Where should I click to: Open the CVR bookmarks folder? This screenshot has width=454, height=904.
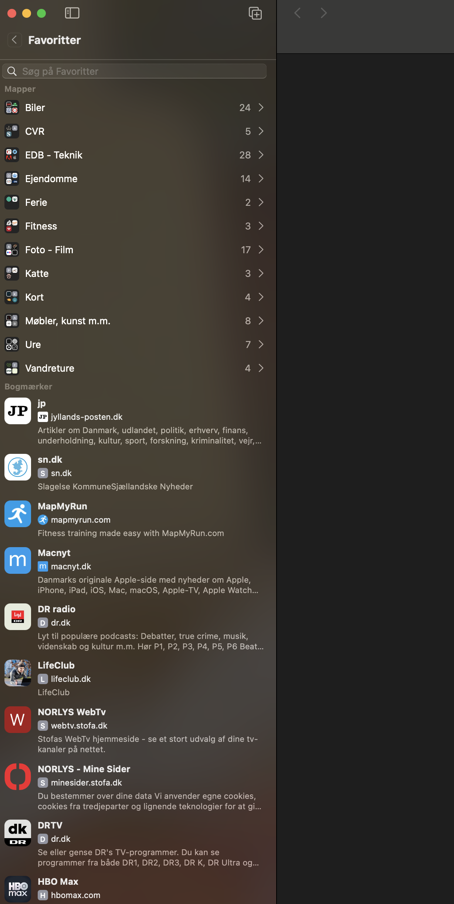click(35, 131)
